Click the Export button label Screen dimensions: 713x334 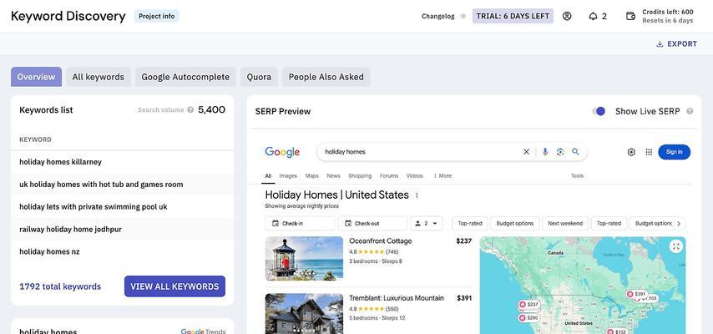682,44
